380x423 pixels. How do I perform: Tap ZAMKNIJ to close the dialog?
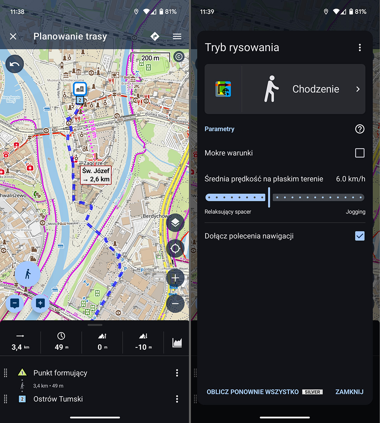(x=349, y=392)
